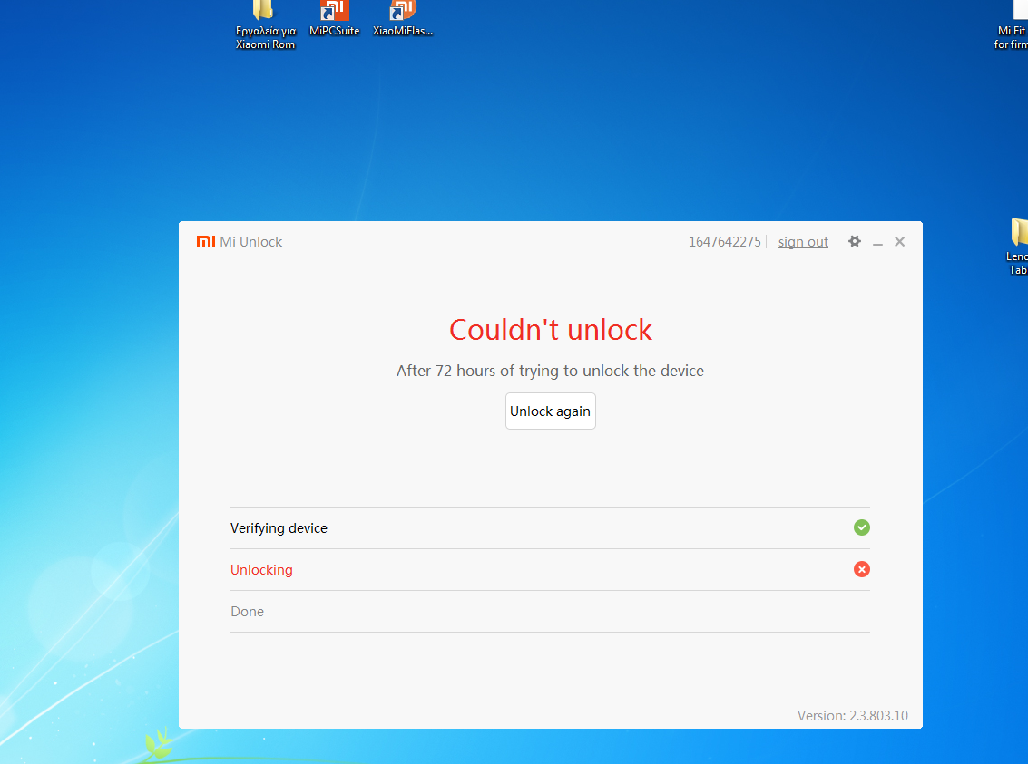
Task: Close the Mi Unlock window
Action: pyautogui.click(x=899, y=242)
